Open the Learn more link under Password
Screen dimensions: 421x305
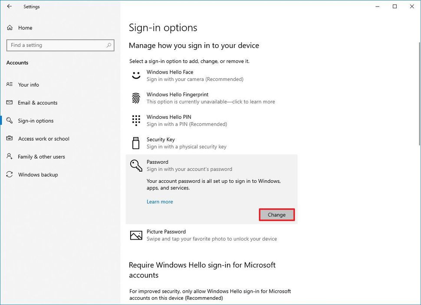point(160,202)
